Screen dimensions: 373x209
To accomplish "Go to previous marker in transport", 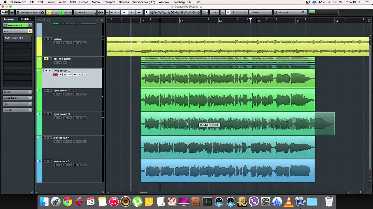I will [108, 12].
